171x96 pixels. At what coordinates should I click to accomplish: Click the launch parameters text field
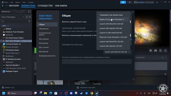(x=97, y=62)
